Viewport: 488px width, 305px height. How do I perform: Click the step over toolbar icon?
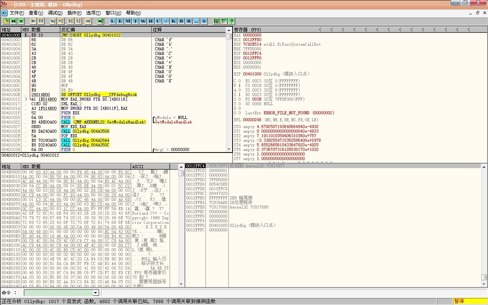61,21
